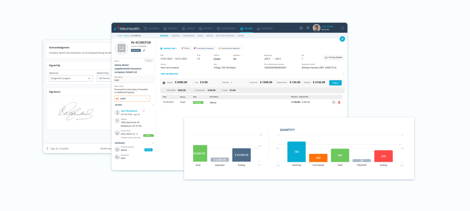
Task: Click the invoice receipt icon
Action: (x=121, y=48)
